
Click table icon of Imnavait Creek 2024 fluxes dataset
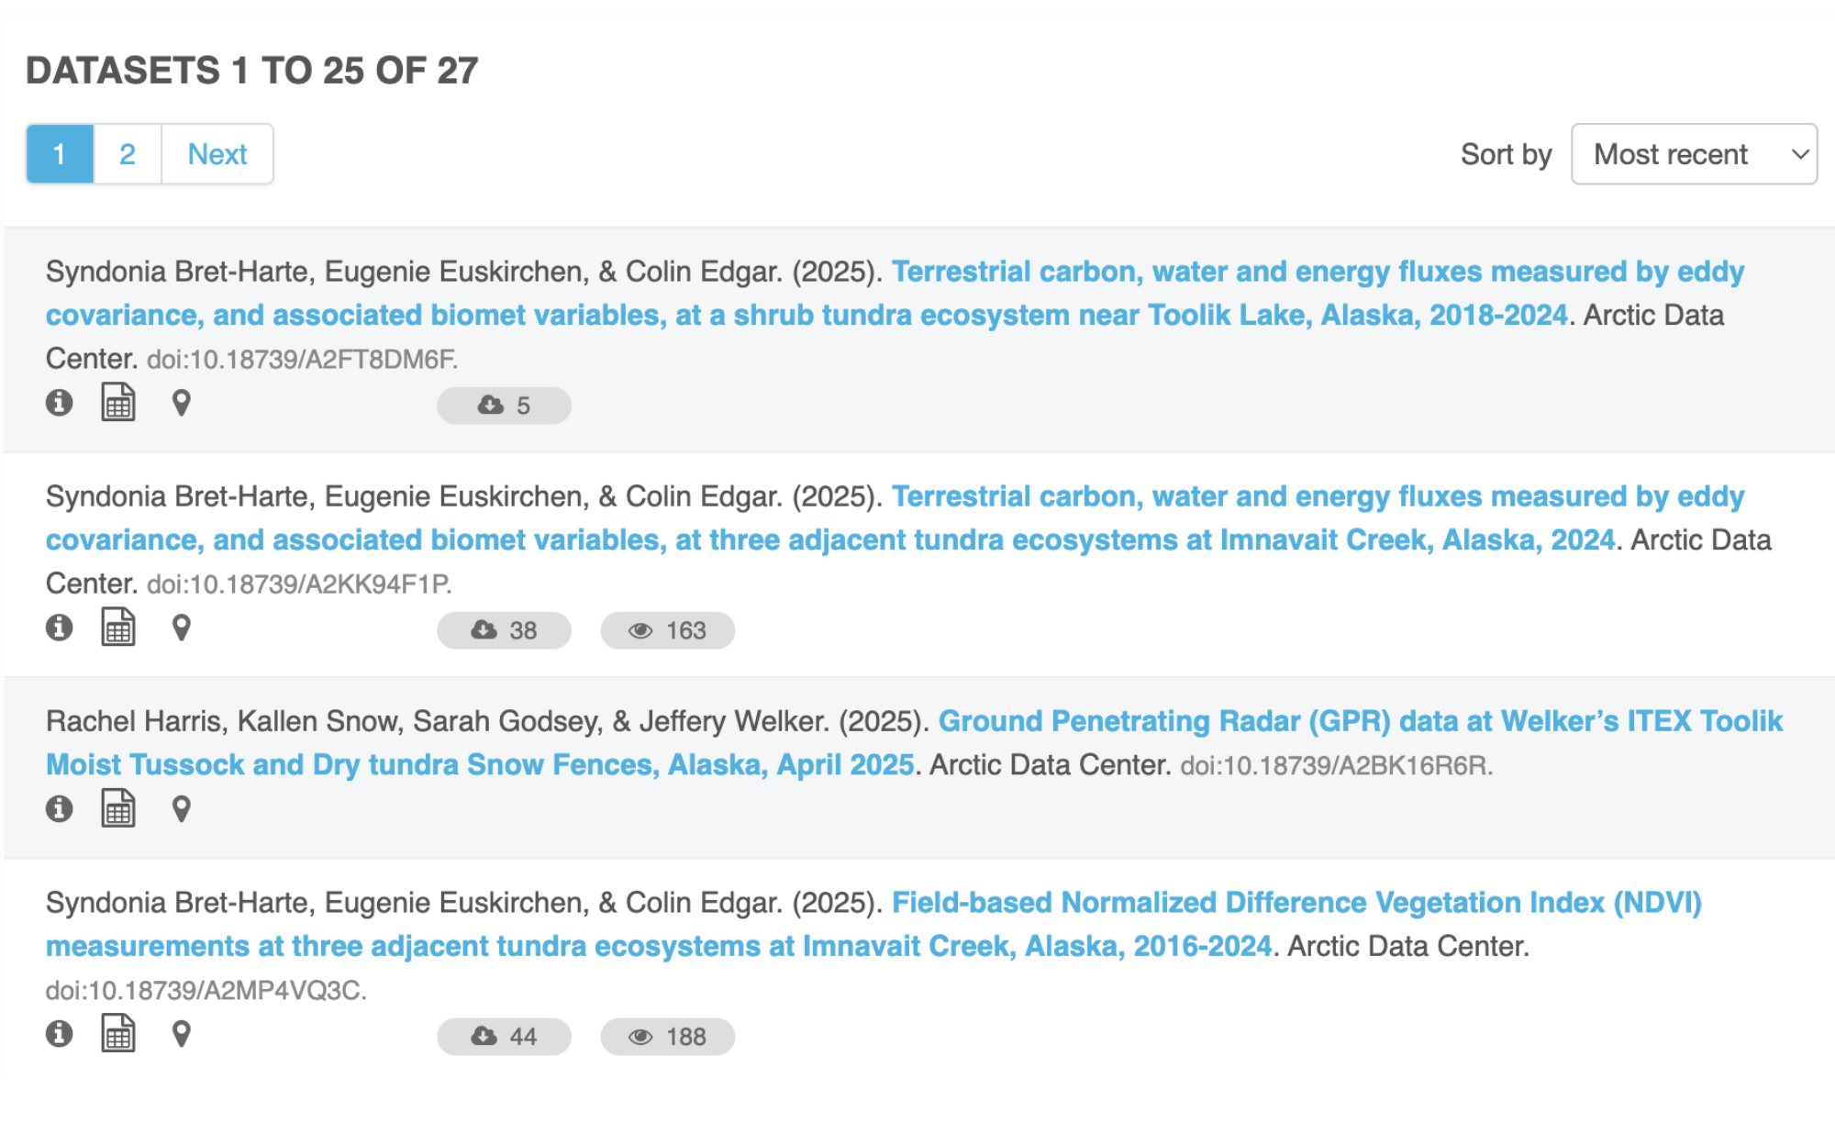(x=118, y=628)
